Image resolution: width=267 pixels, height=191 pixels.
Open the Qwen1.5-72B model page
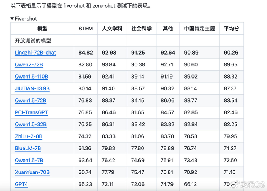click(x=31, y=101)
